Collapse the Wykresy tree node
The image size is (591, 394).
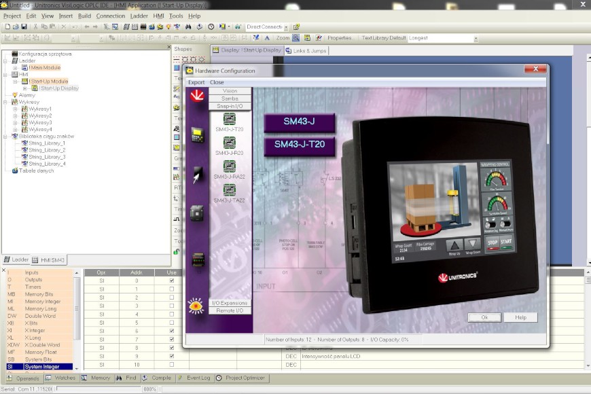[5, 102]
